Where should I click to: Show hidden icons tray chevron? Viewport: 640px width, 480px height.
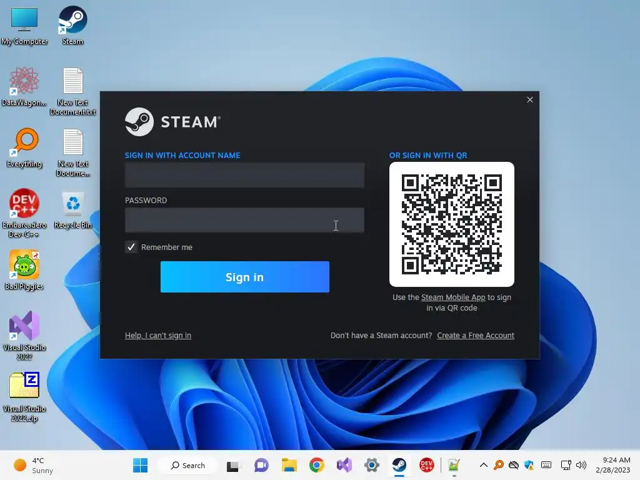483,465
